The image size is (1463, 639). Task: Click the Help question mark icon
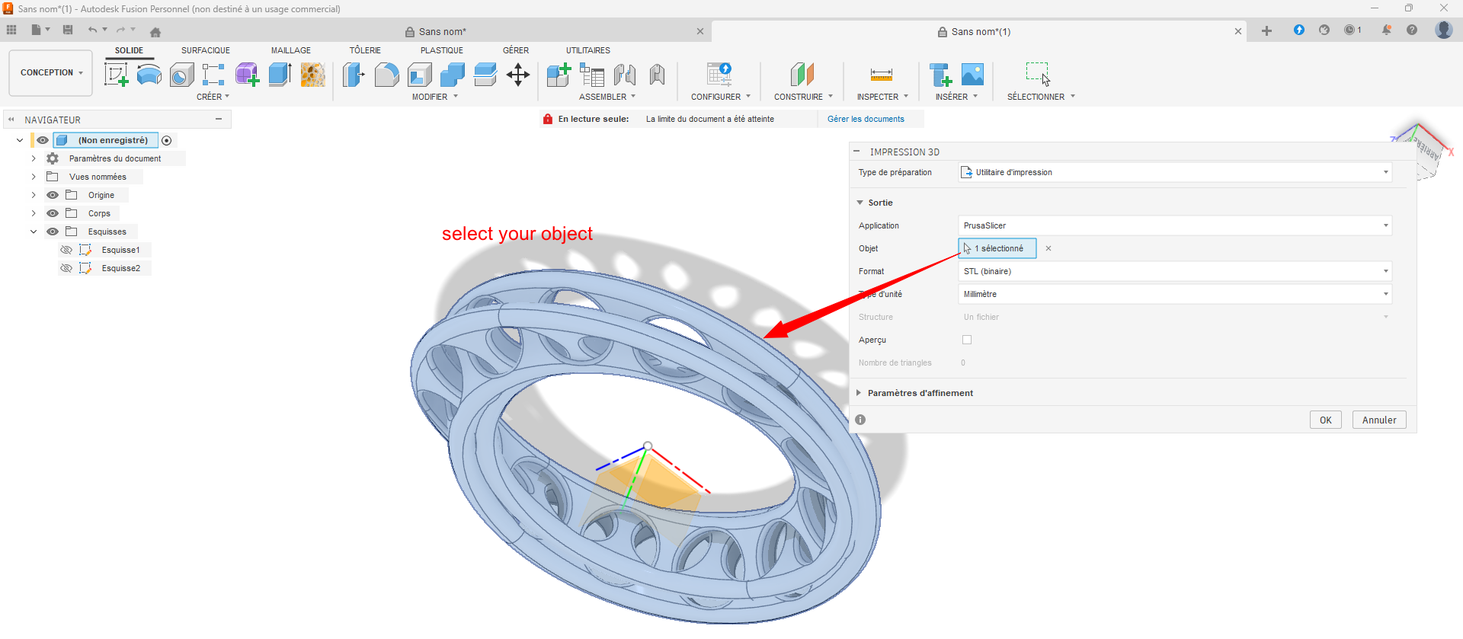pos(1412,30)
